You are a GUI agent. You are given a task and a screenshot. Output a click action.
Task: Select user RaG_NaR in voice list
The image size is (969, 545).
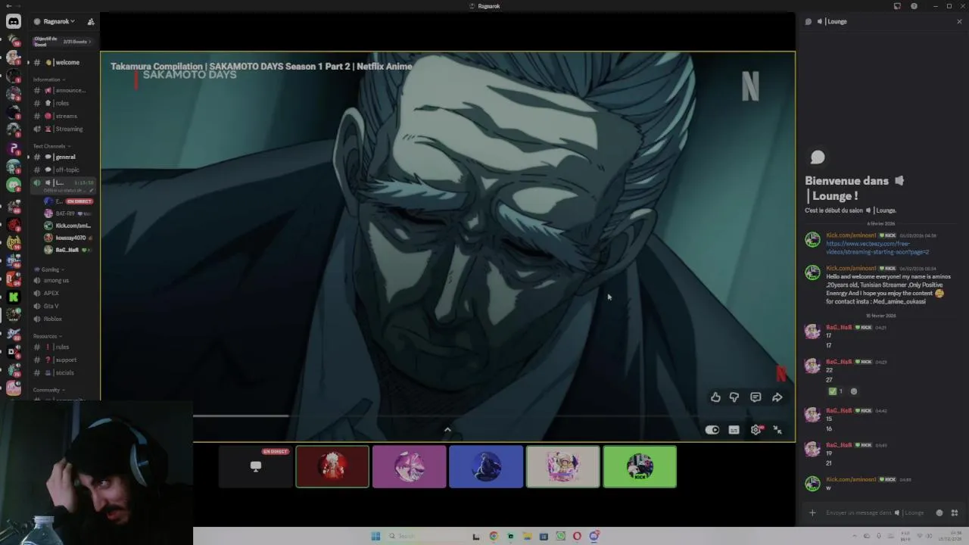tap(68, 250)
